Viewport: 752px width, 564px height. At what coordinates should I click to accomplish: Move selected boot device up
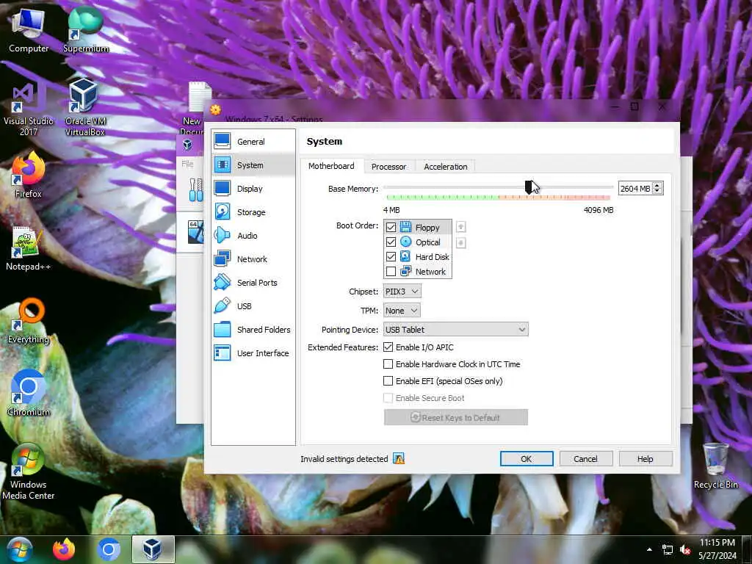click(460, 226)
